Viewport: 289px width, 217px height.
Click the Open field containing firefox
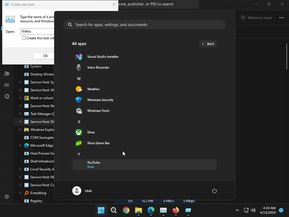(37, 32)
